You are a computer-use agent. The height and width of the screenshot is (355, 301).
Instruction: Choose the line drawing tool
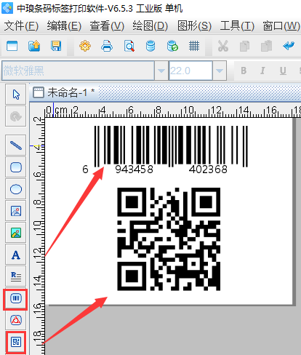(16, 145)
